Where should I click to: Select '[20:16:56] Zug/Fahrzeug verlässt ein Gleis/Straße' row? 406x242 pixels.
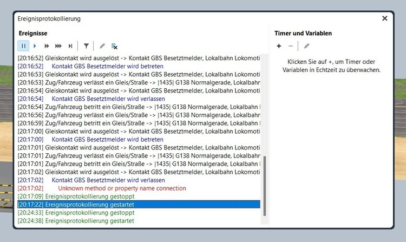[139, 115]
